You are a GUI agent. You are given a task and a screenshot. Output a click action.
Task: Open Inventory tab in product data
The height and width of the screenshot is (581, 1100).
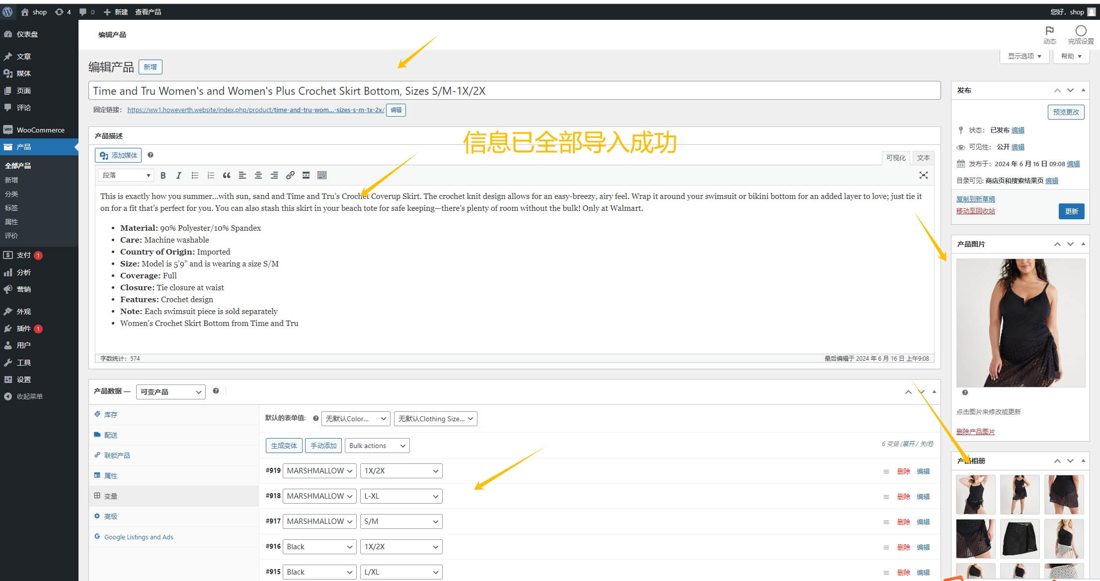174,415
